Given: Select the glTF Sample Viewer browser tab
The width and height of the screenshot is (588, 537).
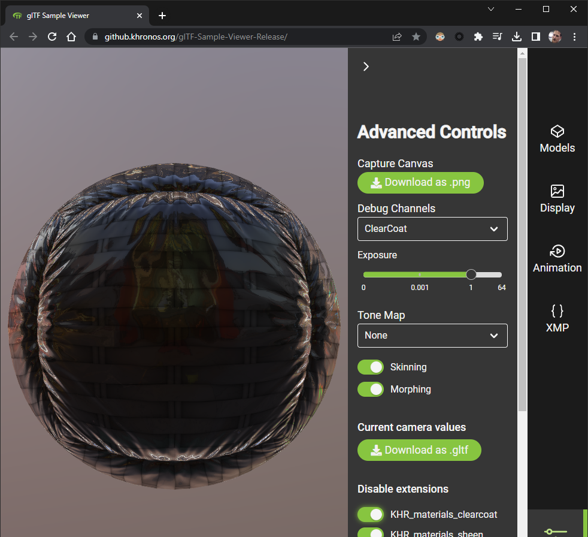Looking at the screenshot, I should pos(72,15).
